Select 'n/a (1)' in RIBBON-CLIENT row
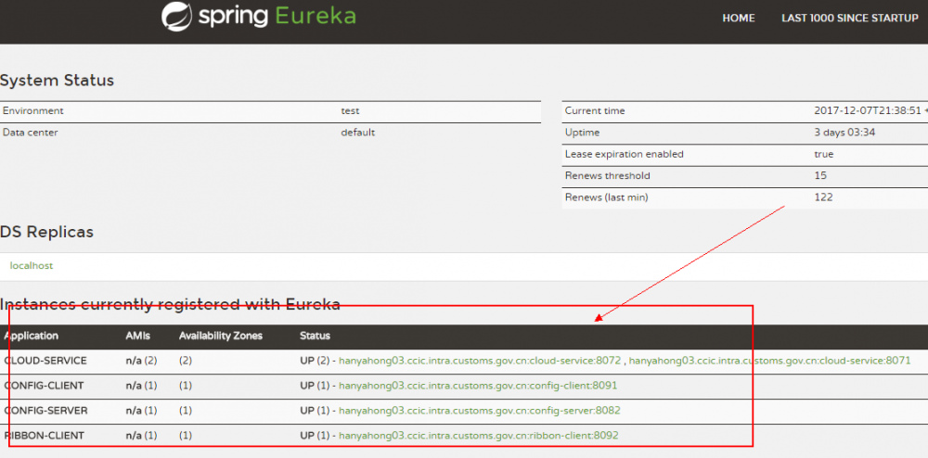The image size is (928, 458). (141, 436)
